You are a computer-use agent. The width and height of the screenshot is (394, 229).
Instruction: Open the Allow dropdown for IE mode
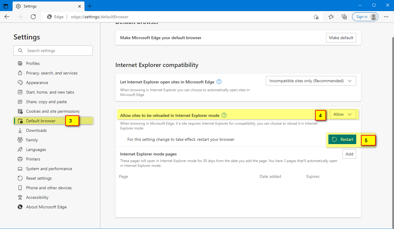click(343, 114)
